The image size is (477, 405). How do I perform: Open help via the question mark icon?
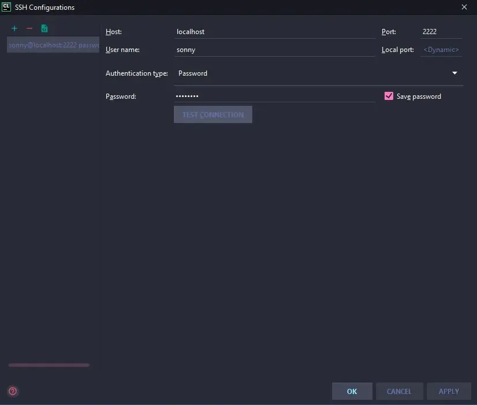[13, 391]
